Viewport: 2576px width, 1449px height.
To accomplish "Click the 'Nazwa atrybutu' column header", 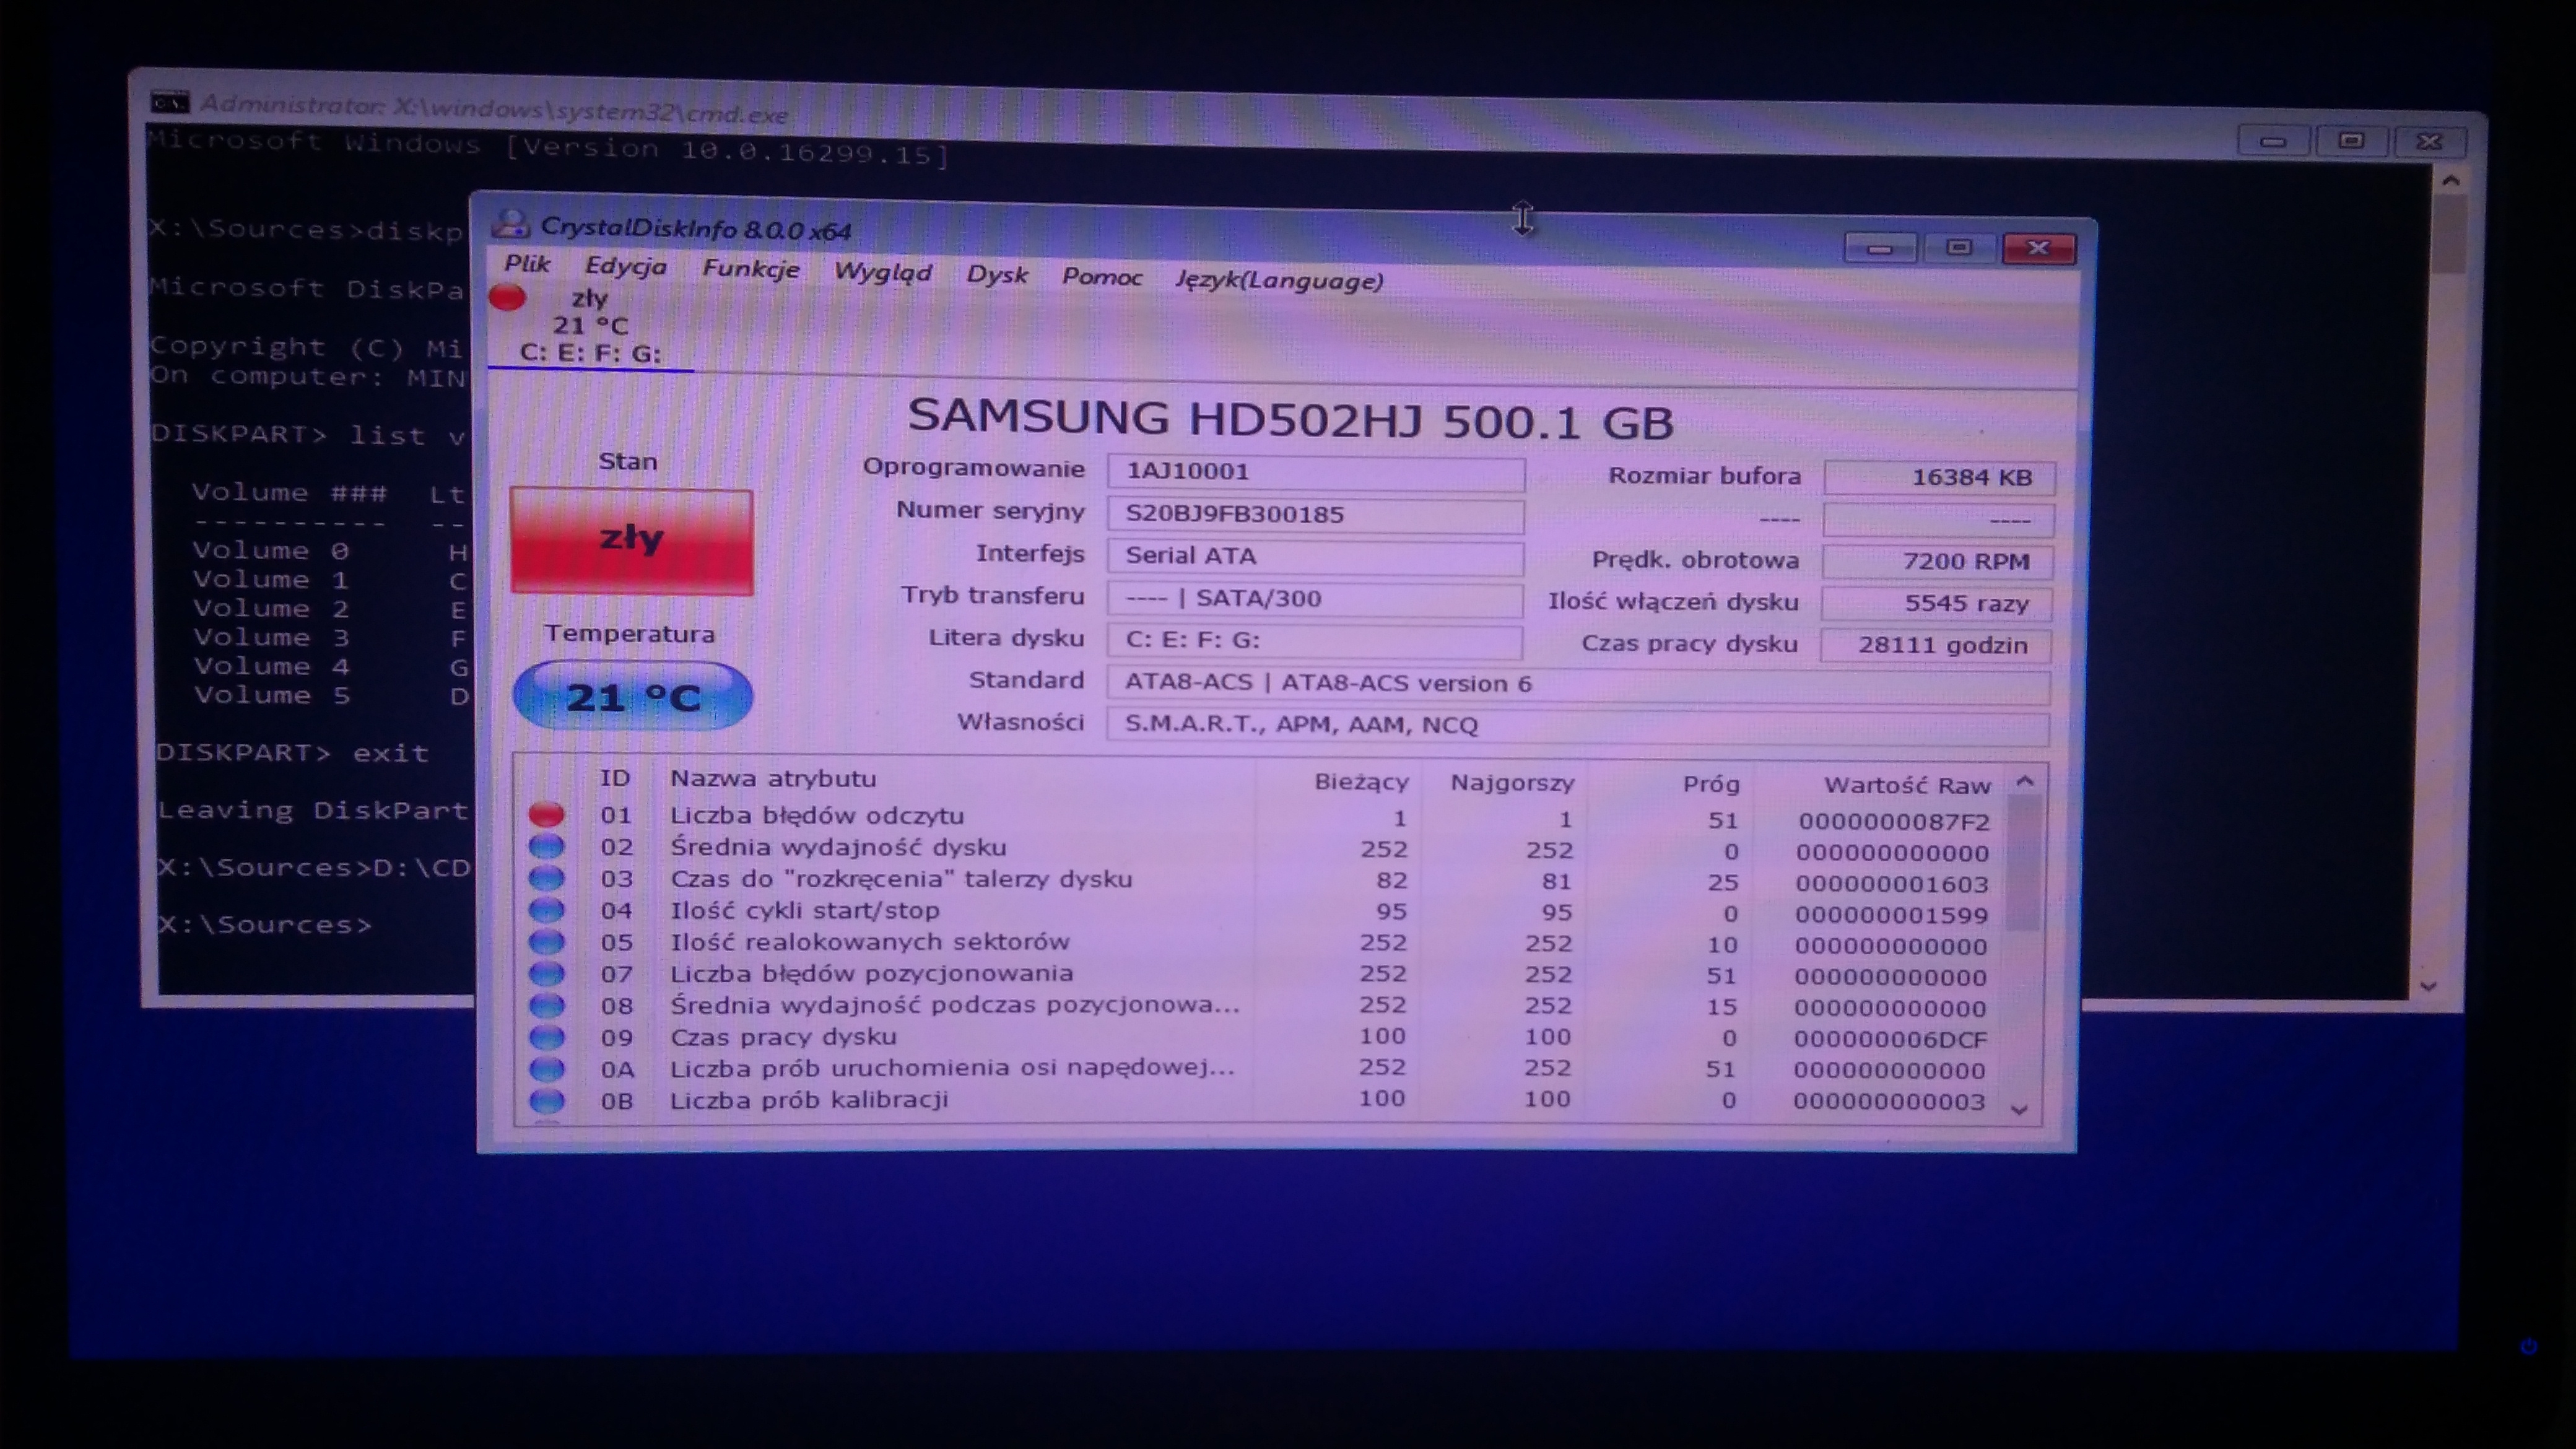I will (772, 778).
